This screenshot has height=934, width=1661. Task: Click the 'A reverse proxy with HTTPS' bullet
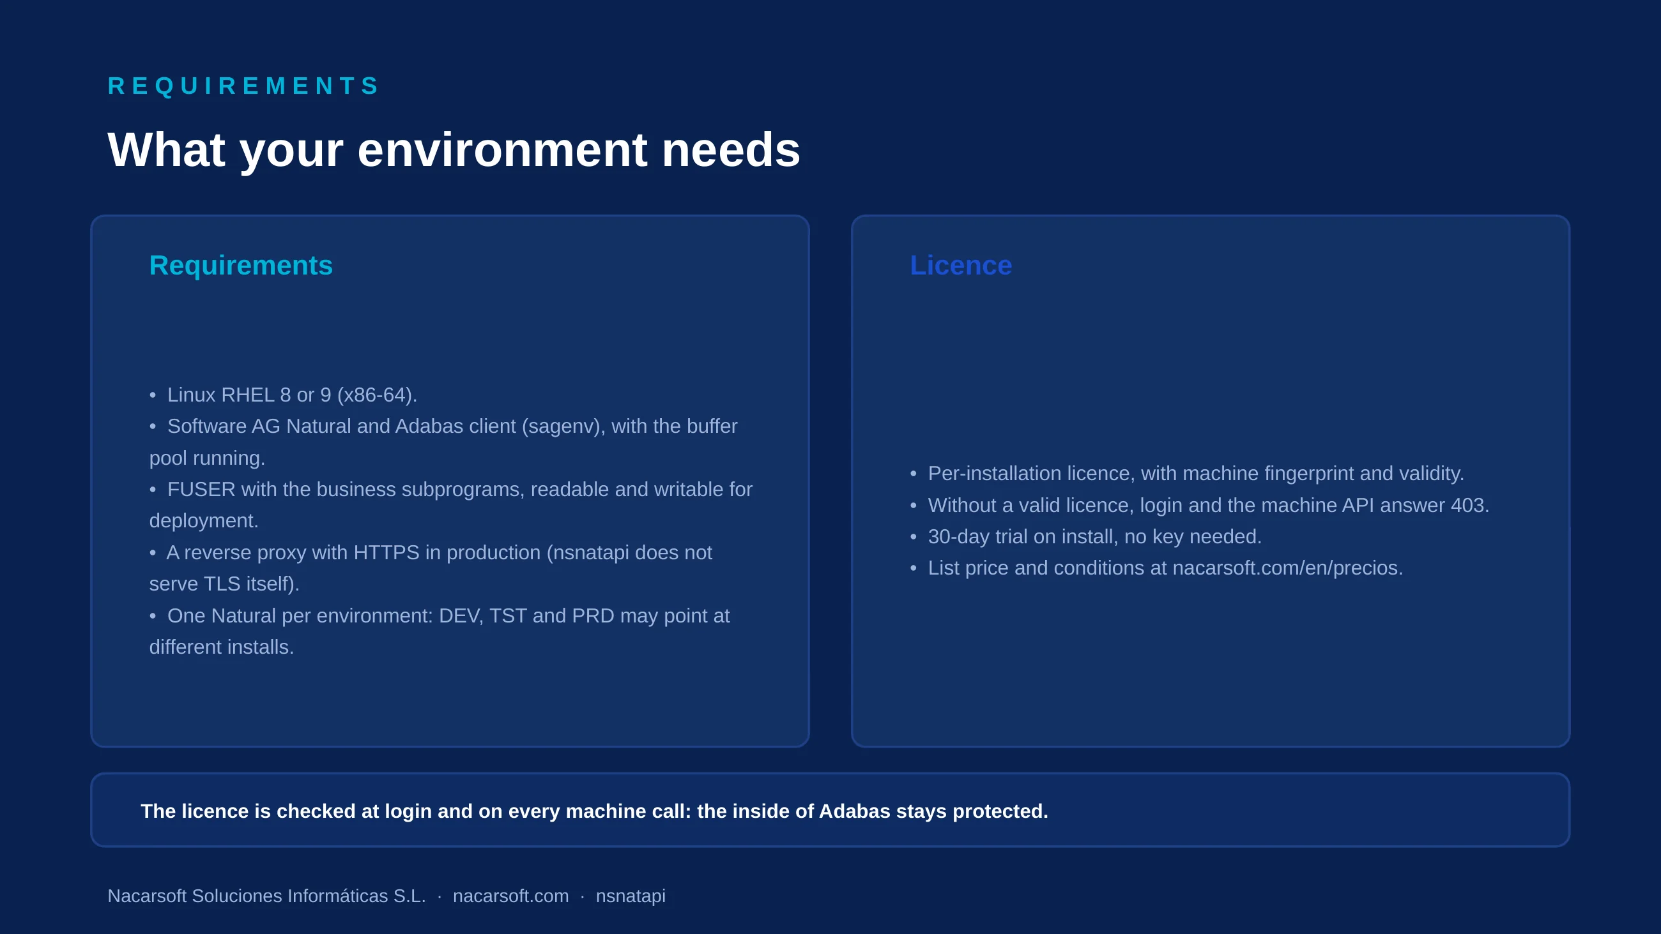click(431, 568)
